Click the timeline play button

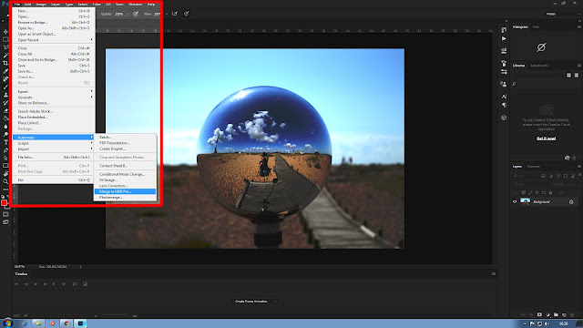(36, 283)
